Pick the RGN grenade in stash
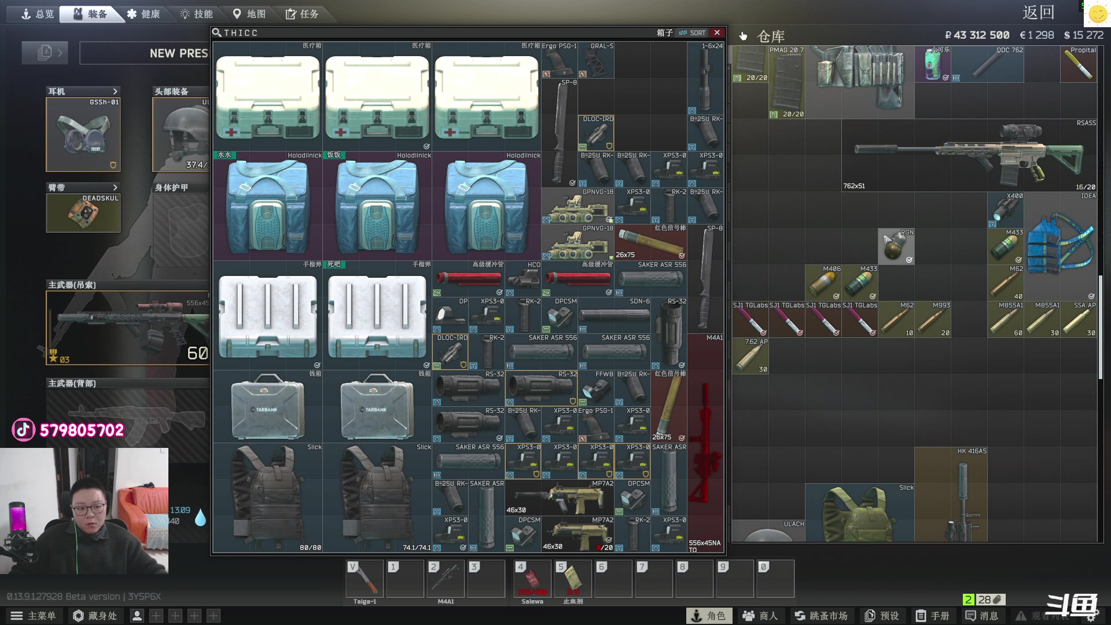The width and height of the screenshot is (1111, 625). point(896,246)
